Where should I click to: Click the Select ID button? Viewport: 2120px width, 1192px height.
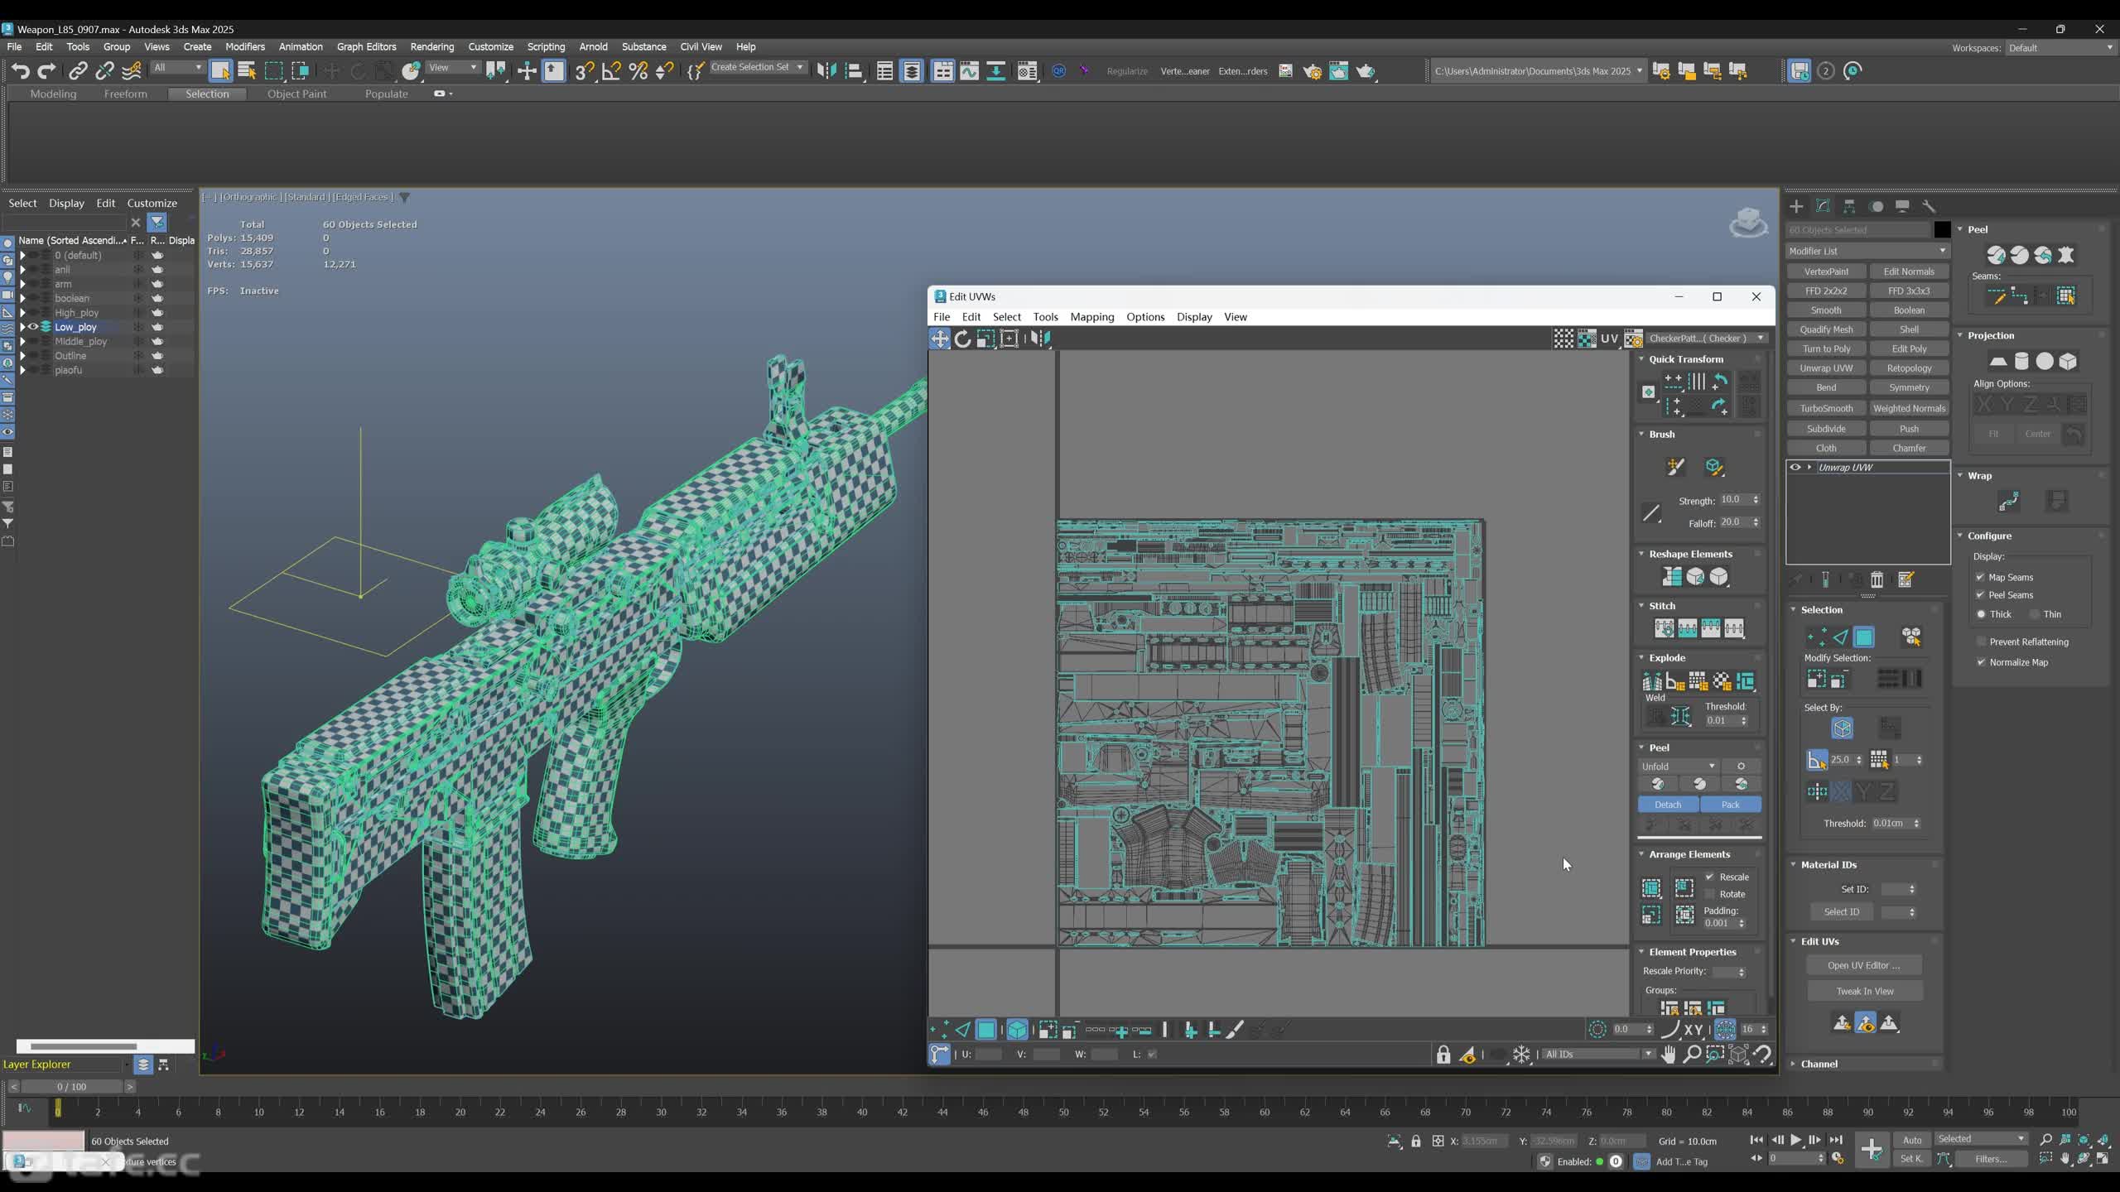coord(1842,912)
